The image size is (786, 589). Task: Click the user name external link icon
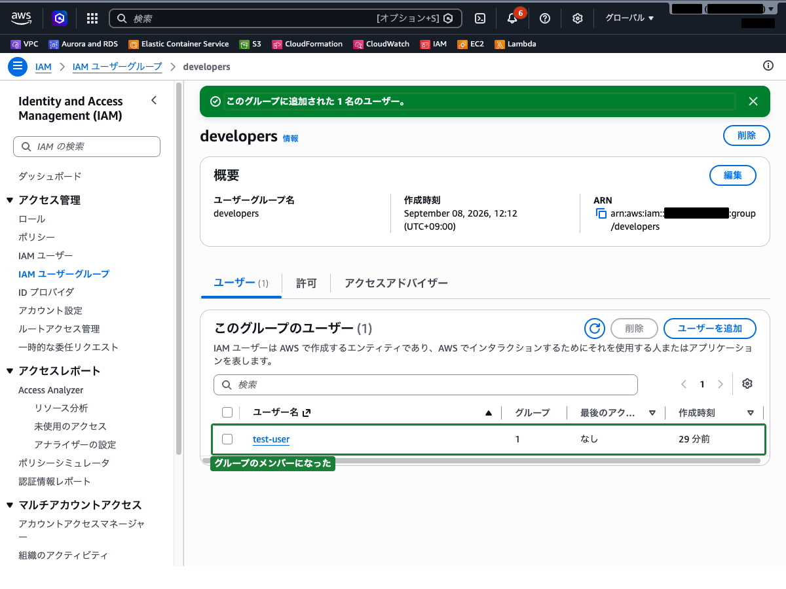(x=306, y=413)
